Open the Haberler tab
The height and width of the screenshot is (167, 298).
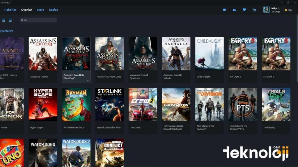tap(10, 10)
